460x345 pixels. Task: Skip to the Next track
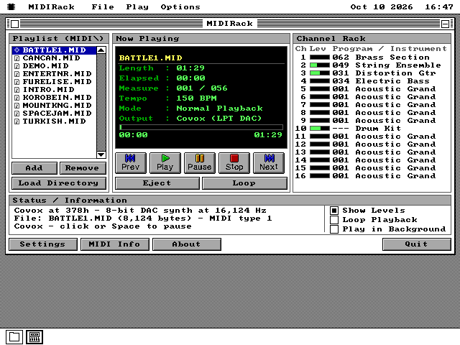[268, 163]
